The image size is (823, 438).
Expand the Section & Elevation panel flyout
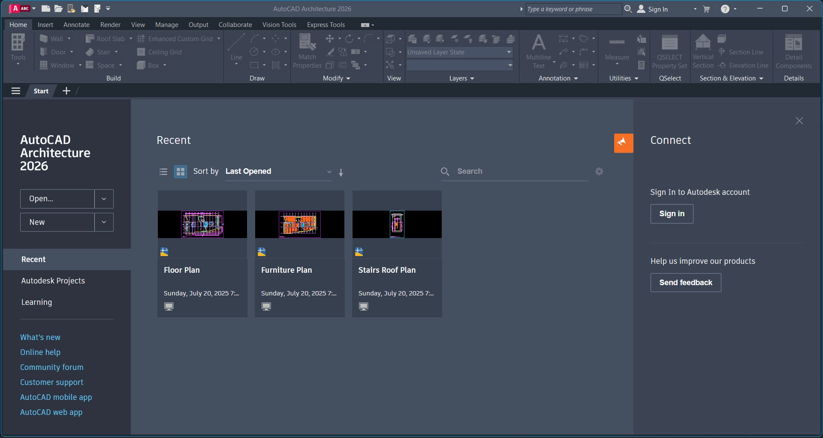tap(732, 78)
